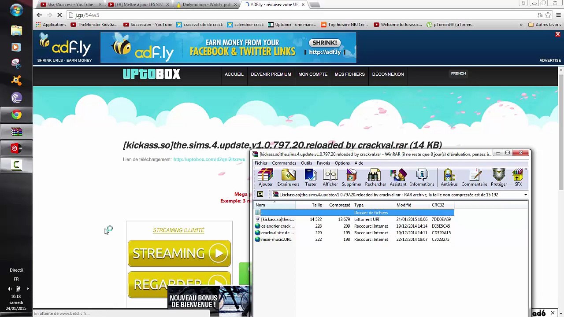This screenshot has width=564, height=317.
Task: Open the Commandes menu
Action: pos(284,163)
